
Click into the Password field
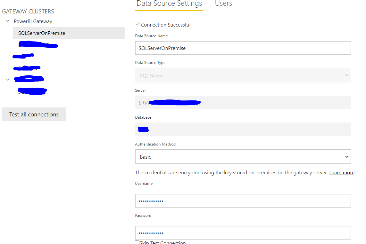(x=243, y=232)
